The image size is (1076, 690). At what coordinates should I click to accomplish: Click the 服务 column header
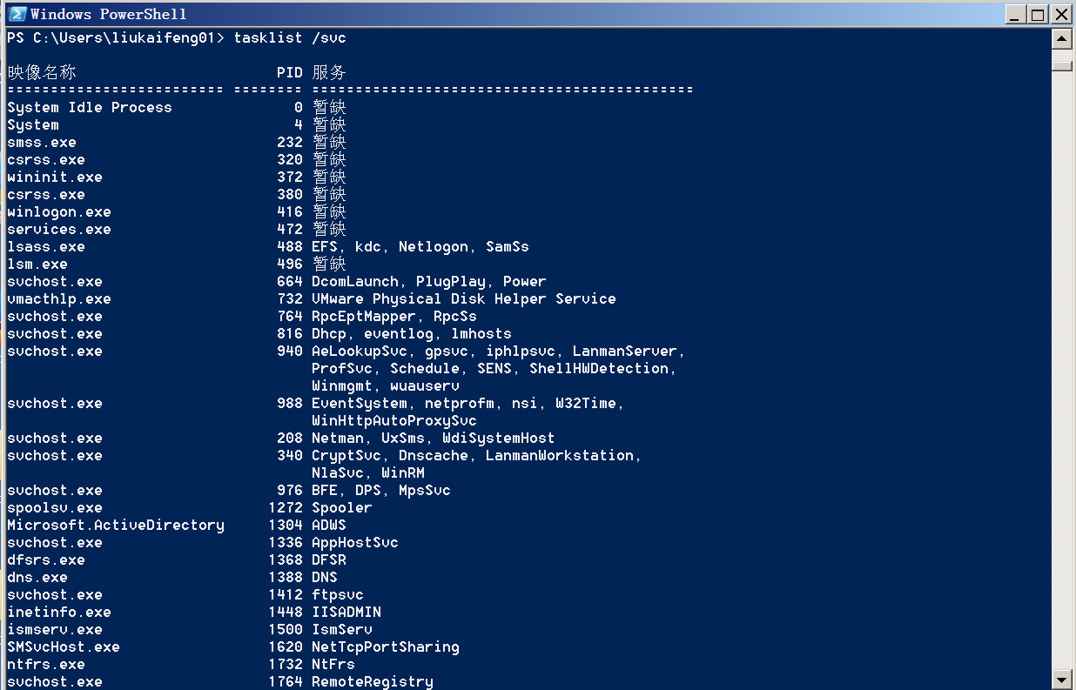tap(329, 73)
